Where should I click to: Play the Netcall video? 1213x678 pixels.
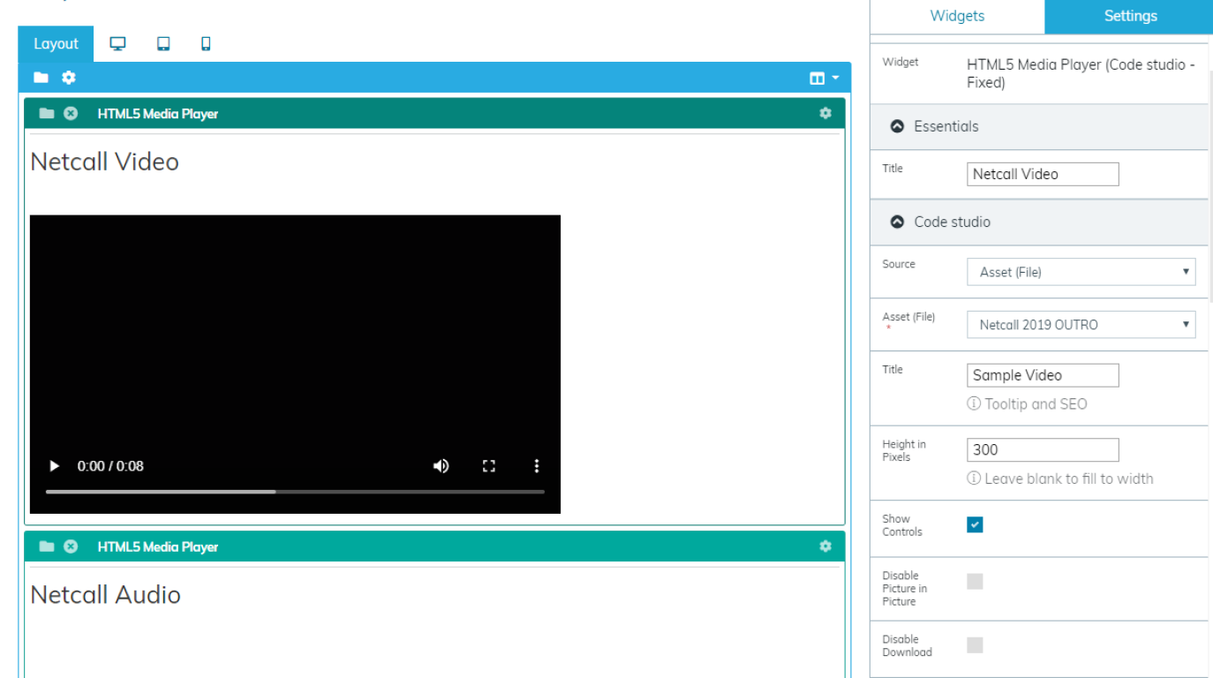(x=54, y=466)
